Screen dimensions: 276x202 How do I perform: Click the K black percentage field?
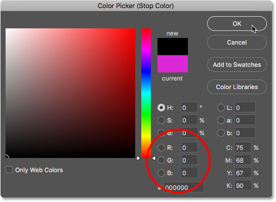243,185
